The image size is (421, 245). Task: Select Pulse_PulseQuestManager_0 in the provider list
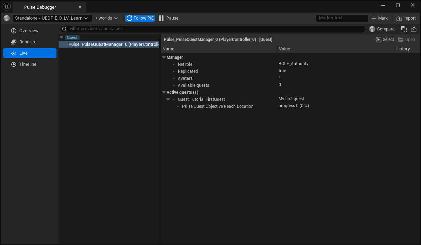pos(109,44)
